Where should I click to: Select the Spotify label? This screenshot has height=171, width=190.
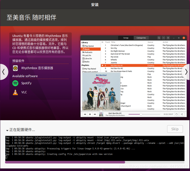click(26, 83)
